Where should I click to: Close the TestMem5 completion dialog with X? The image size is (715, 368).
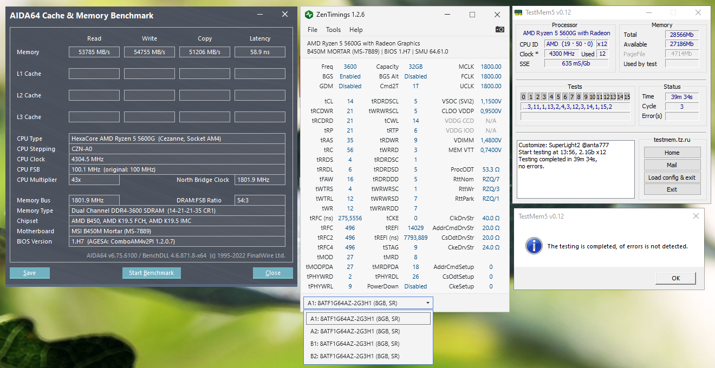tap(696, 216)
